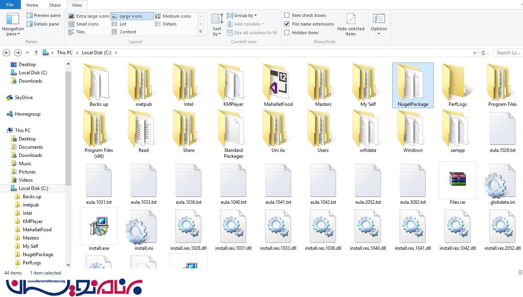Open recent locations dropdown
The width and height of the screenshot is (523, 297).
[x=27, y=53]
